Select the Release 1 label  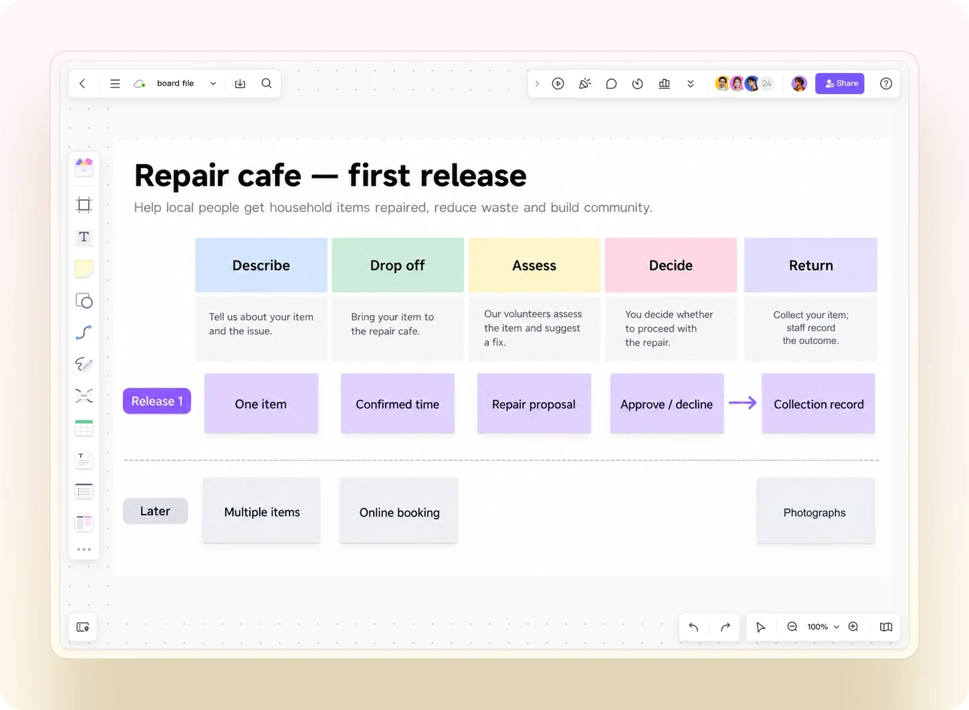pyautogui.click(x=157, y=401)
